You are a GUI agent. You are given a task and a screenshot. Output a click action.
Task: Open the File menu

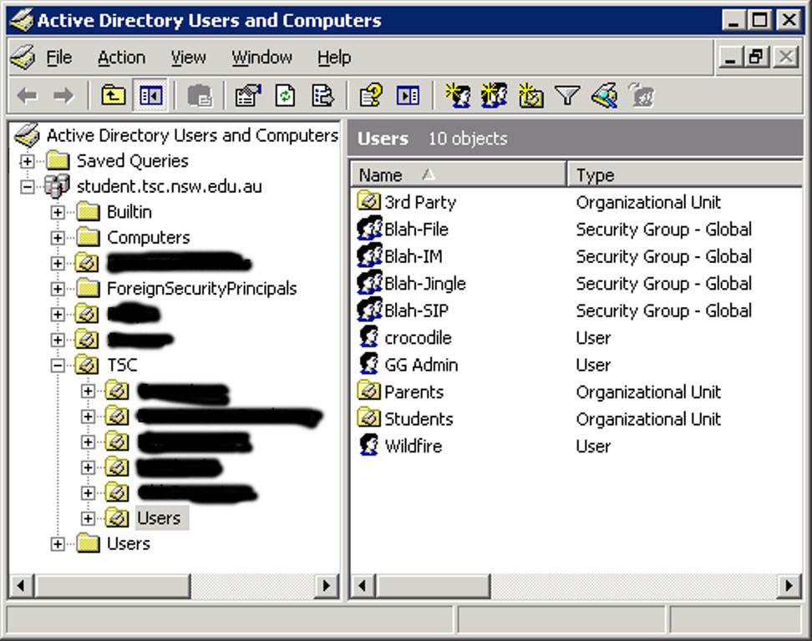(59, 58)
